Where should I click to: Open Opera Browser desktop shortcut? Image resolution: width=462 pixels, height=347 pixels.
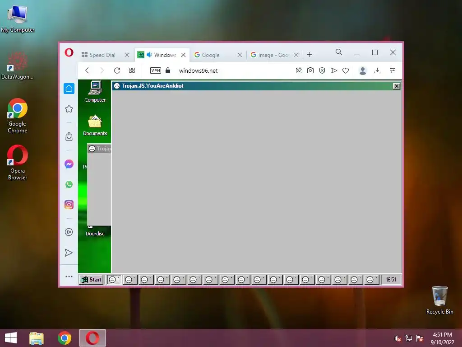[x=18, y=162]
